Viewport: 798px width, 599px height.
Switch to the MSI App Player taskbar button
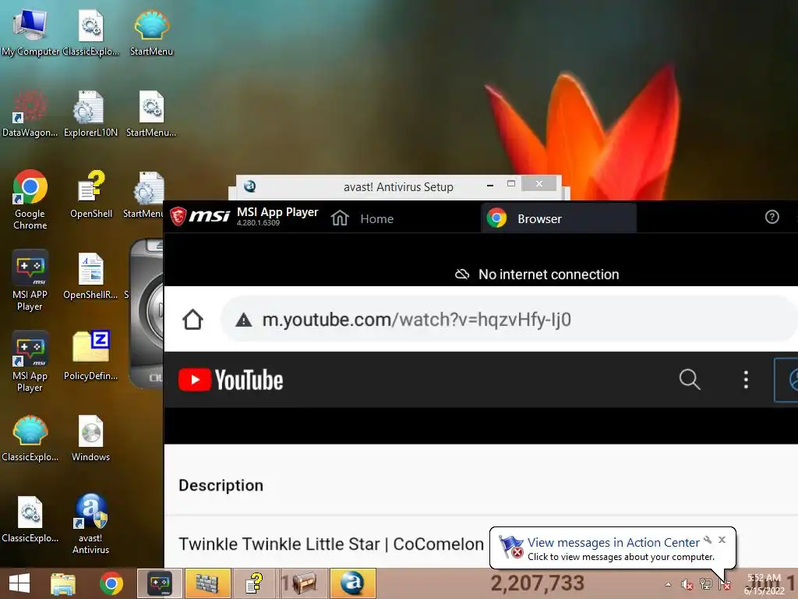point(159,583)
